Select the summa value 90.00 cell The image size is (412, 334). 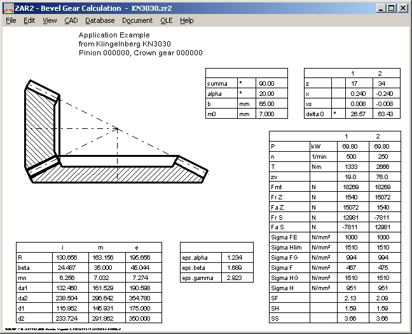coord(266,83)
